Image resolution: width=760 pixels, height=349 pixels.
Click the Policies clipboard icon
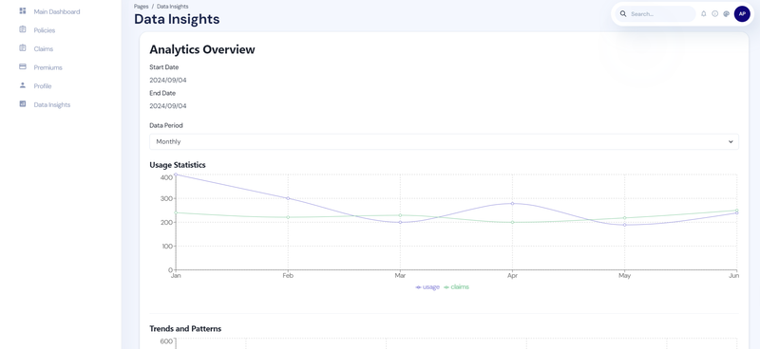22,29
